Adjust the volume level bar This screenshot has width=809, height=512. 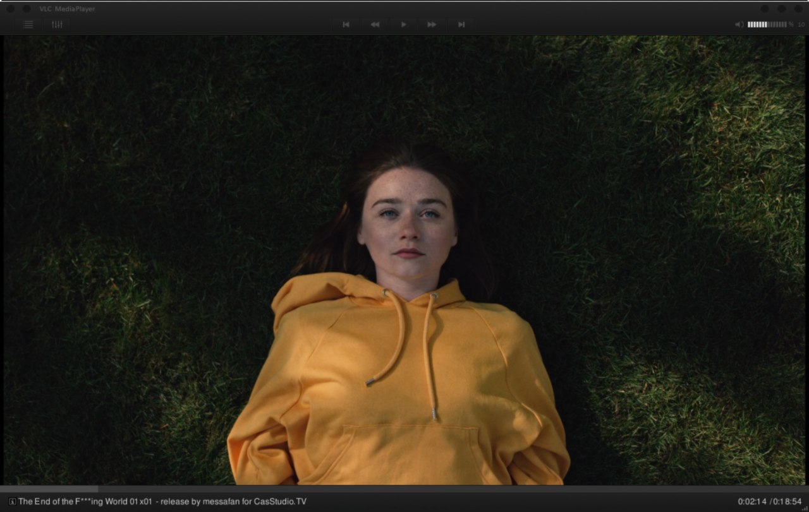(767, 25)
